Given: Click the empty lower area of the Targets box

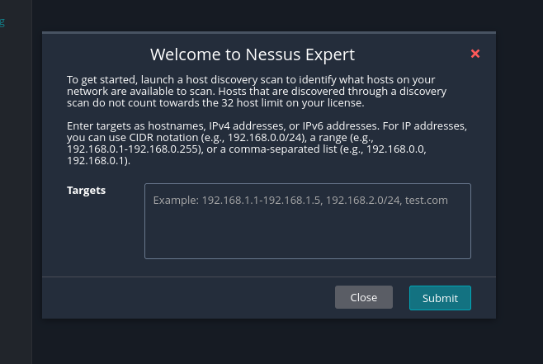Looking at the screenshot, I should coord(308,235).
